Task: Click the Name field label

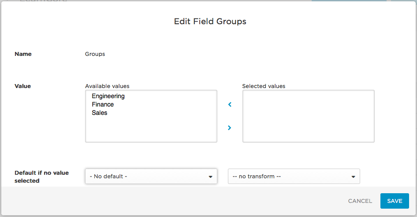Action: [x=23, y=54]
